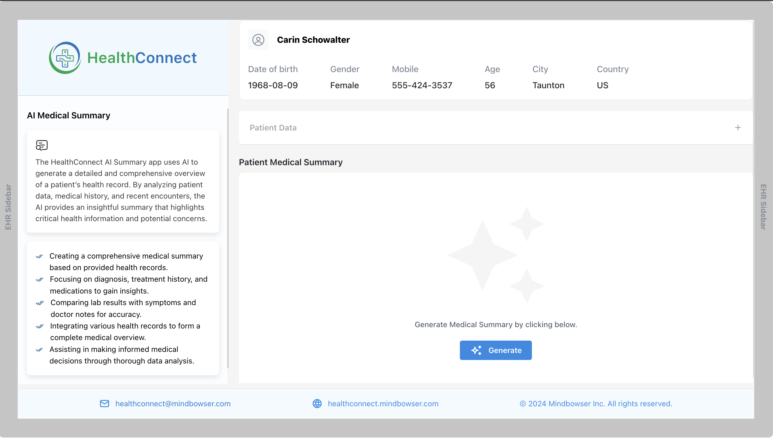The width and height of the screenshot is (773, 438).
Task: Click the HealthConnect logo icon
Action: pyautogui.click(x=65, y=58)
